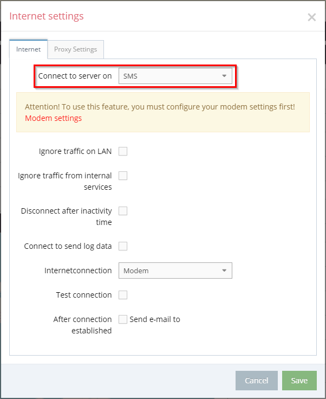Screen dimensions: 326x399
Task: Close the Internet settings dialog
Action: point(311,17)
